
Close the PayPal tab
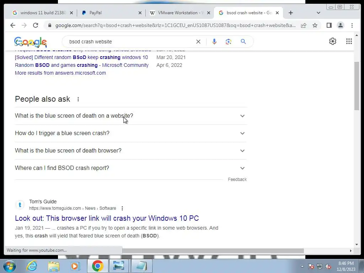[x=140, y=13]
